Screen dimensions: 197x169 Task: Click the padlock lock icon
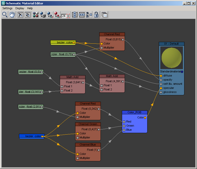pyautogui.click(x=96, y=15)
